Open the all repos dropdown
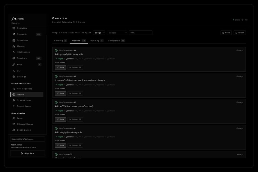Screen dimensions: 258x172 117,33
